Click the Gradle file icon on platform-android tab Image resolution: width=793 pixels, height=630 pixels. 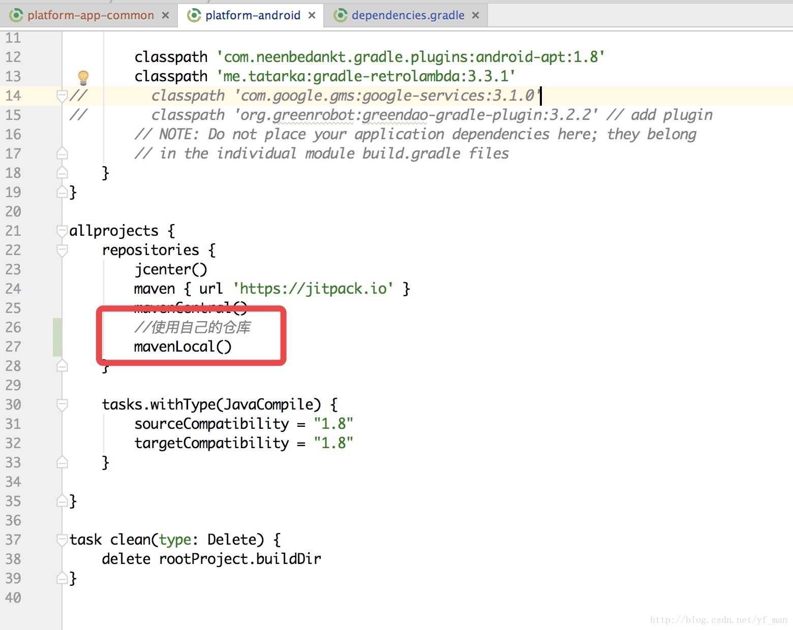[194, 15]
